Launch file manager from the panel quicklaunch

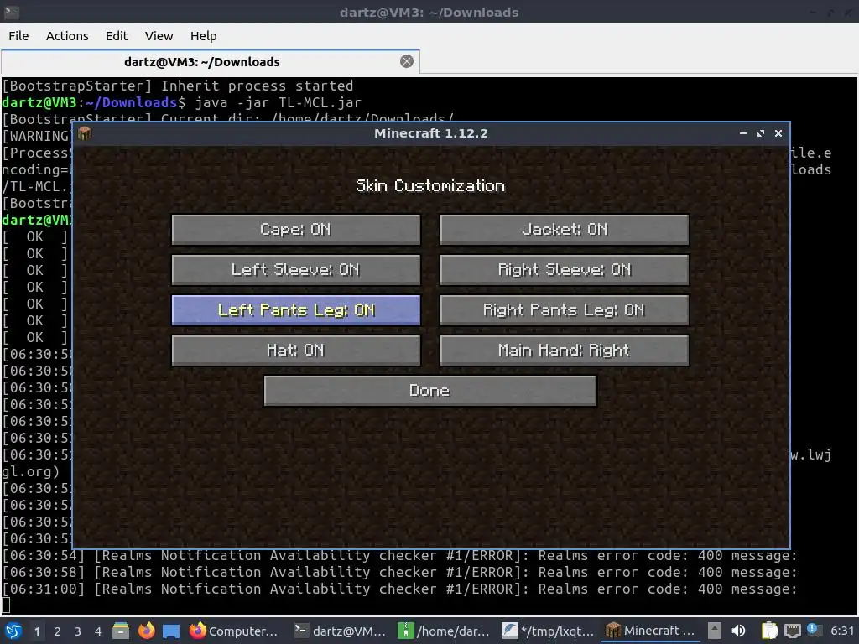click(x=121, y=631)
